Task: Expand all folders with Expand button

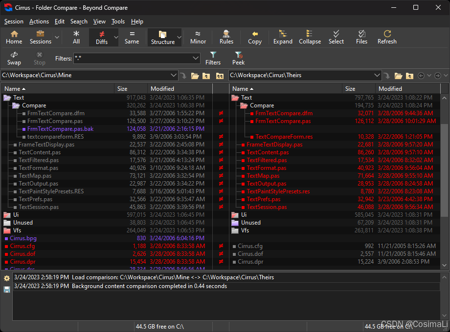Action: pos(283,37)
